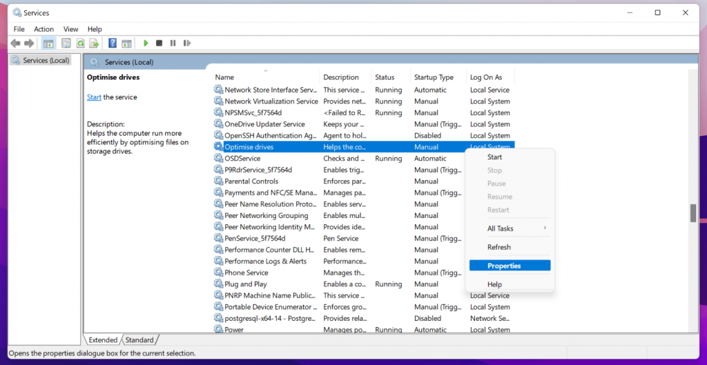Click gear icon beside Plug and Play

coord(218,284)
